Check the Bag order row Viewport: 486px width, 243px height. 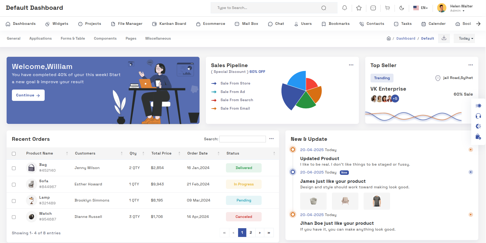click(14, 168)
